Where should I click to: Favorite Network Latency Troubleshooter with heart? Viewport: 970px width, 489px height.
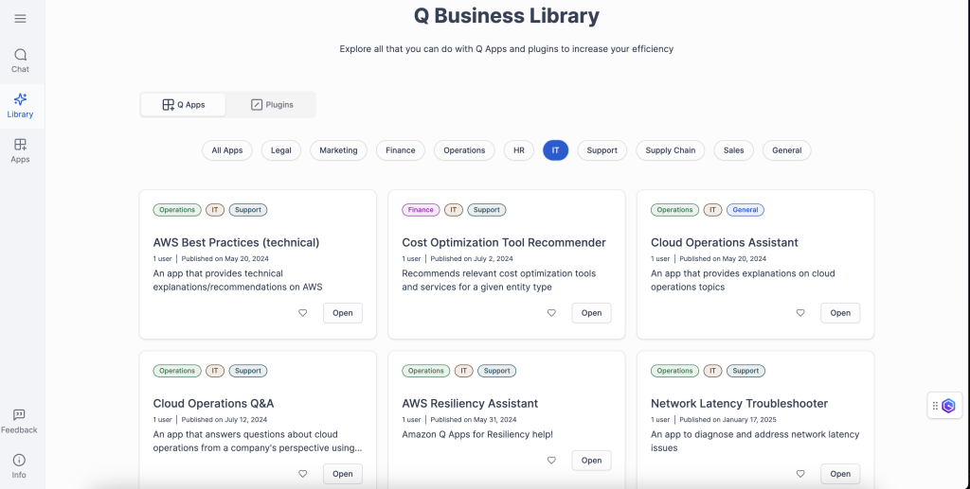pyautogui.click(x=800, y=474)
